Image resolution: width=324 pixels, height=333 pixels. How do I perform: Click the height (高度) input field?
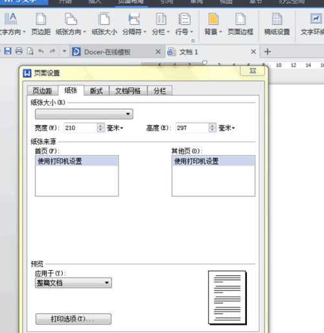pos(192,128)
